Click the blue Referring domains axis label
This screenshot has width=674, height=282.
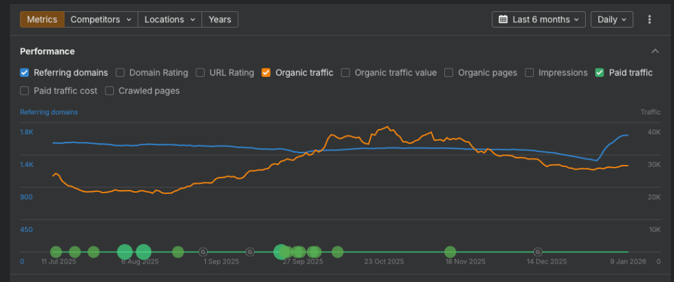[49, 112]
